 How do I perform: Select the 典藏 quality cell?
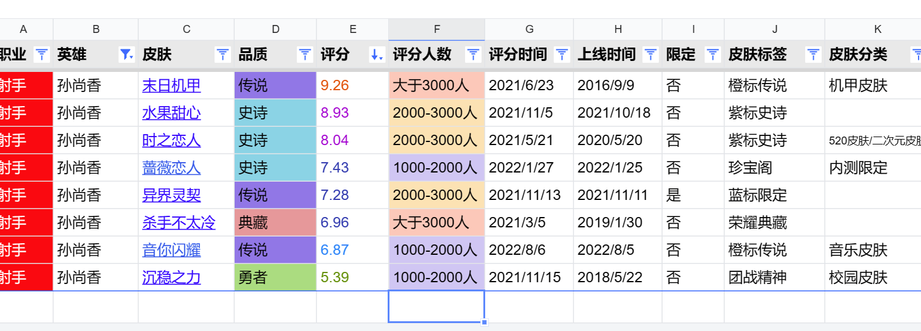(x=276, y=222)
